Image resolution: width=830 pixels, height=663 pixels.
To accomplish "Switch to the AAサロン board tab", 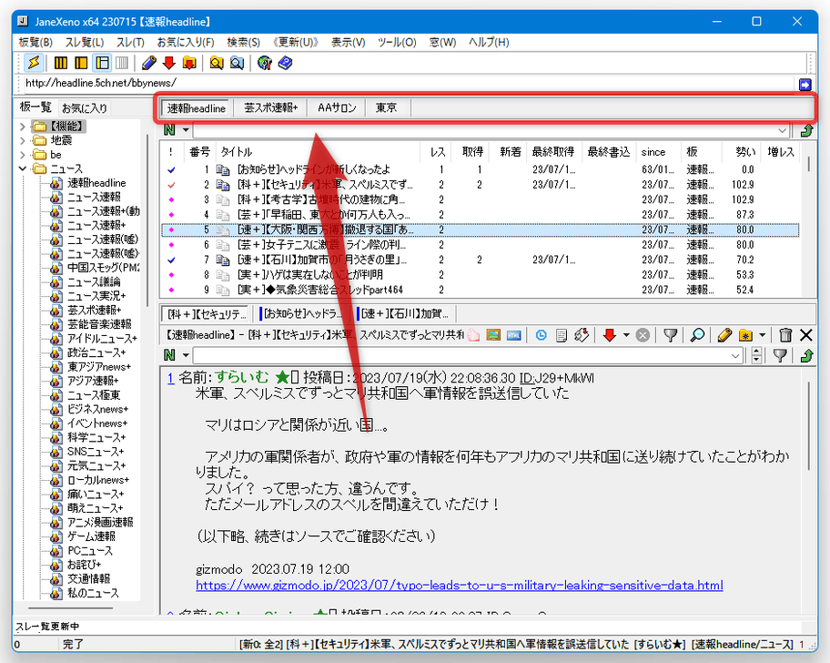I will pyautogui.click(x=337, y=108).
